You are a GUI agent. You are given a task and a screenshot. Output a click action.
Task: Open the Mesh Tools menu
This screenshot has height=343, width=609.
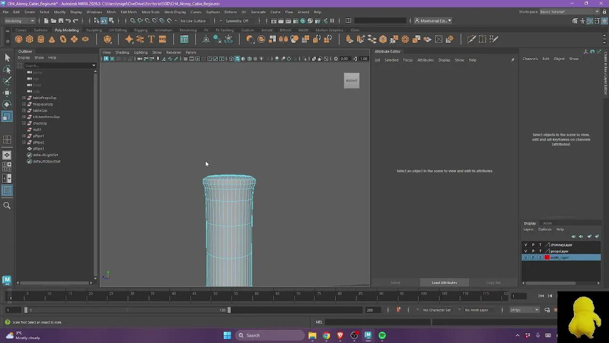click(x=150, y=12)
